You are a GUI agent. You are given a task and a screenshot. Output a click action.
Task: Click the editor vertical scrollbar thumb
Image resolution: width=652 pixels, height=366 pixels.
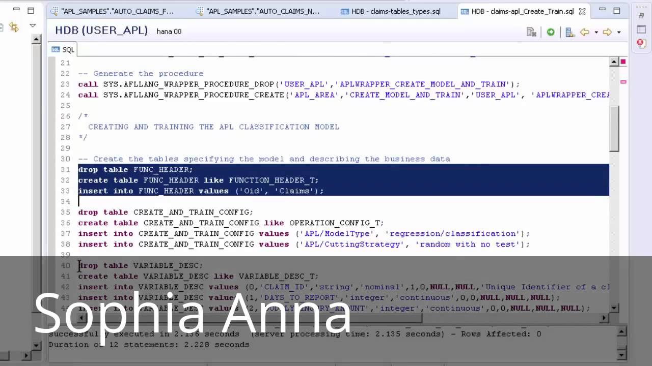point(614,128)
